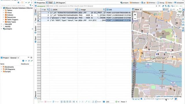Viewport: 185px width, 104px height.
Task: Click the export data icon left of Excel
Action: coord(93,102)
